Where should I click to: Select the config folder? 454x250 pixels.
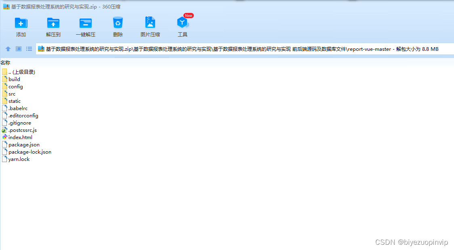point(15,87)
